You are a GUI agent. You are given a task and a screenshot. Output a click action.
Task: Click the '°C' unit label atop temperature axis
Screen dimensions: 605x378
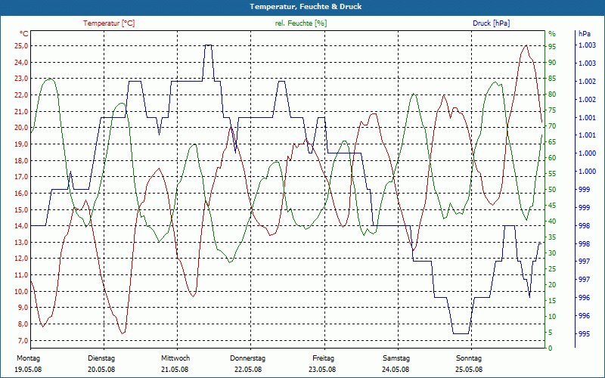click(x=24, y=33)
